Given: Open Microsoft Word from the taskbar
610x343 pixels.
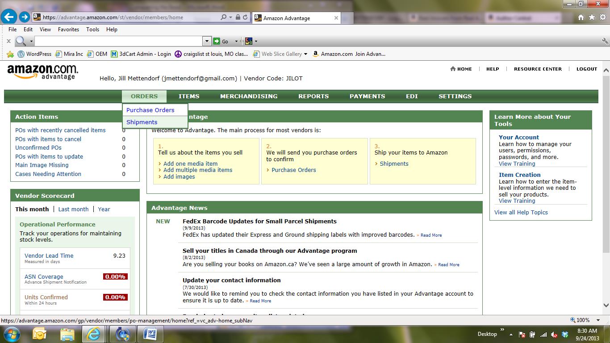Looking at the screenshot, I should (150, 334).
